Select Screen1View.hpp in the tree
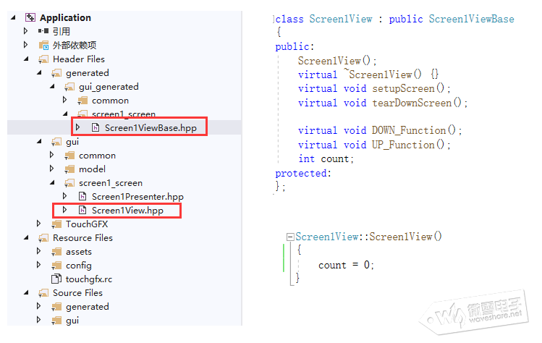This screenshot has width=542, height=343. click(x=127, y=211)
